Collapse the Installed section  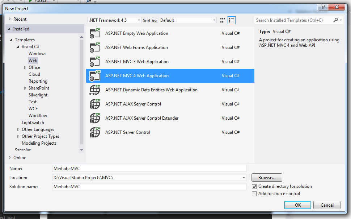click(x=9, y=29)
